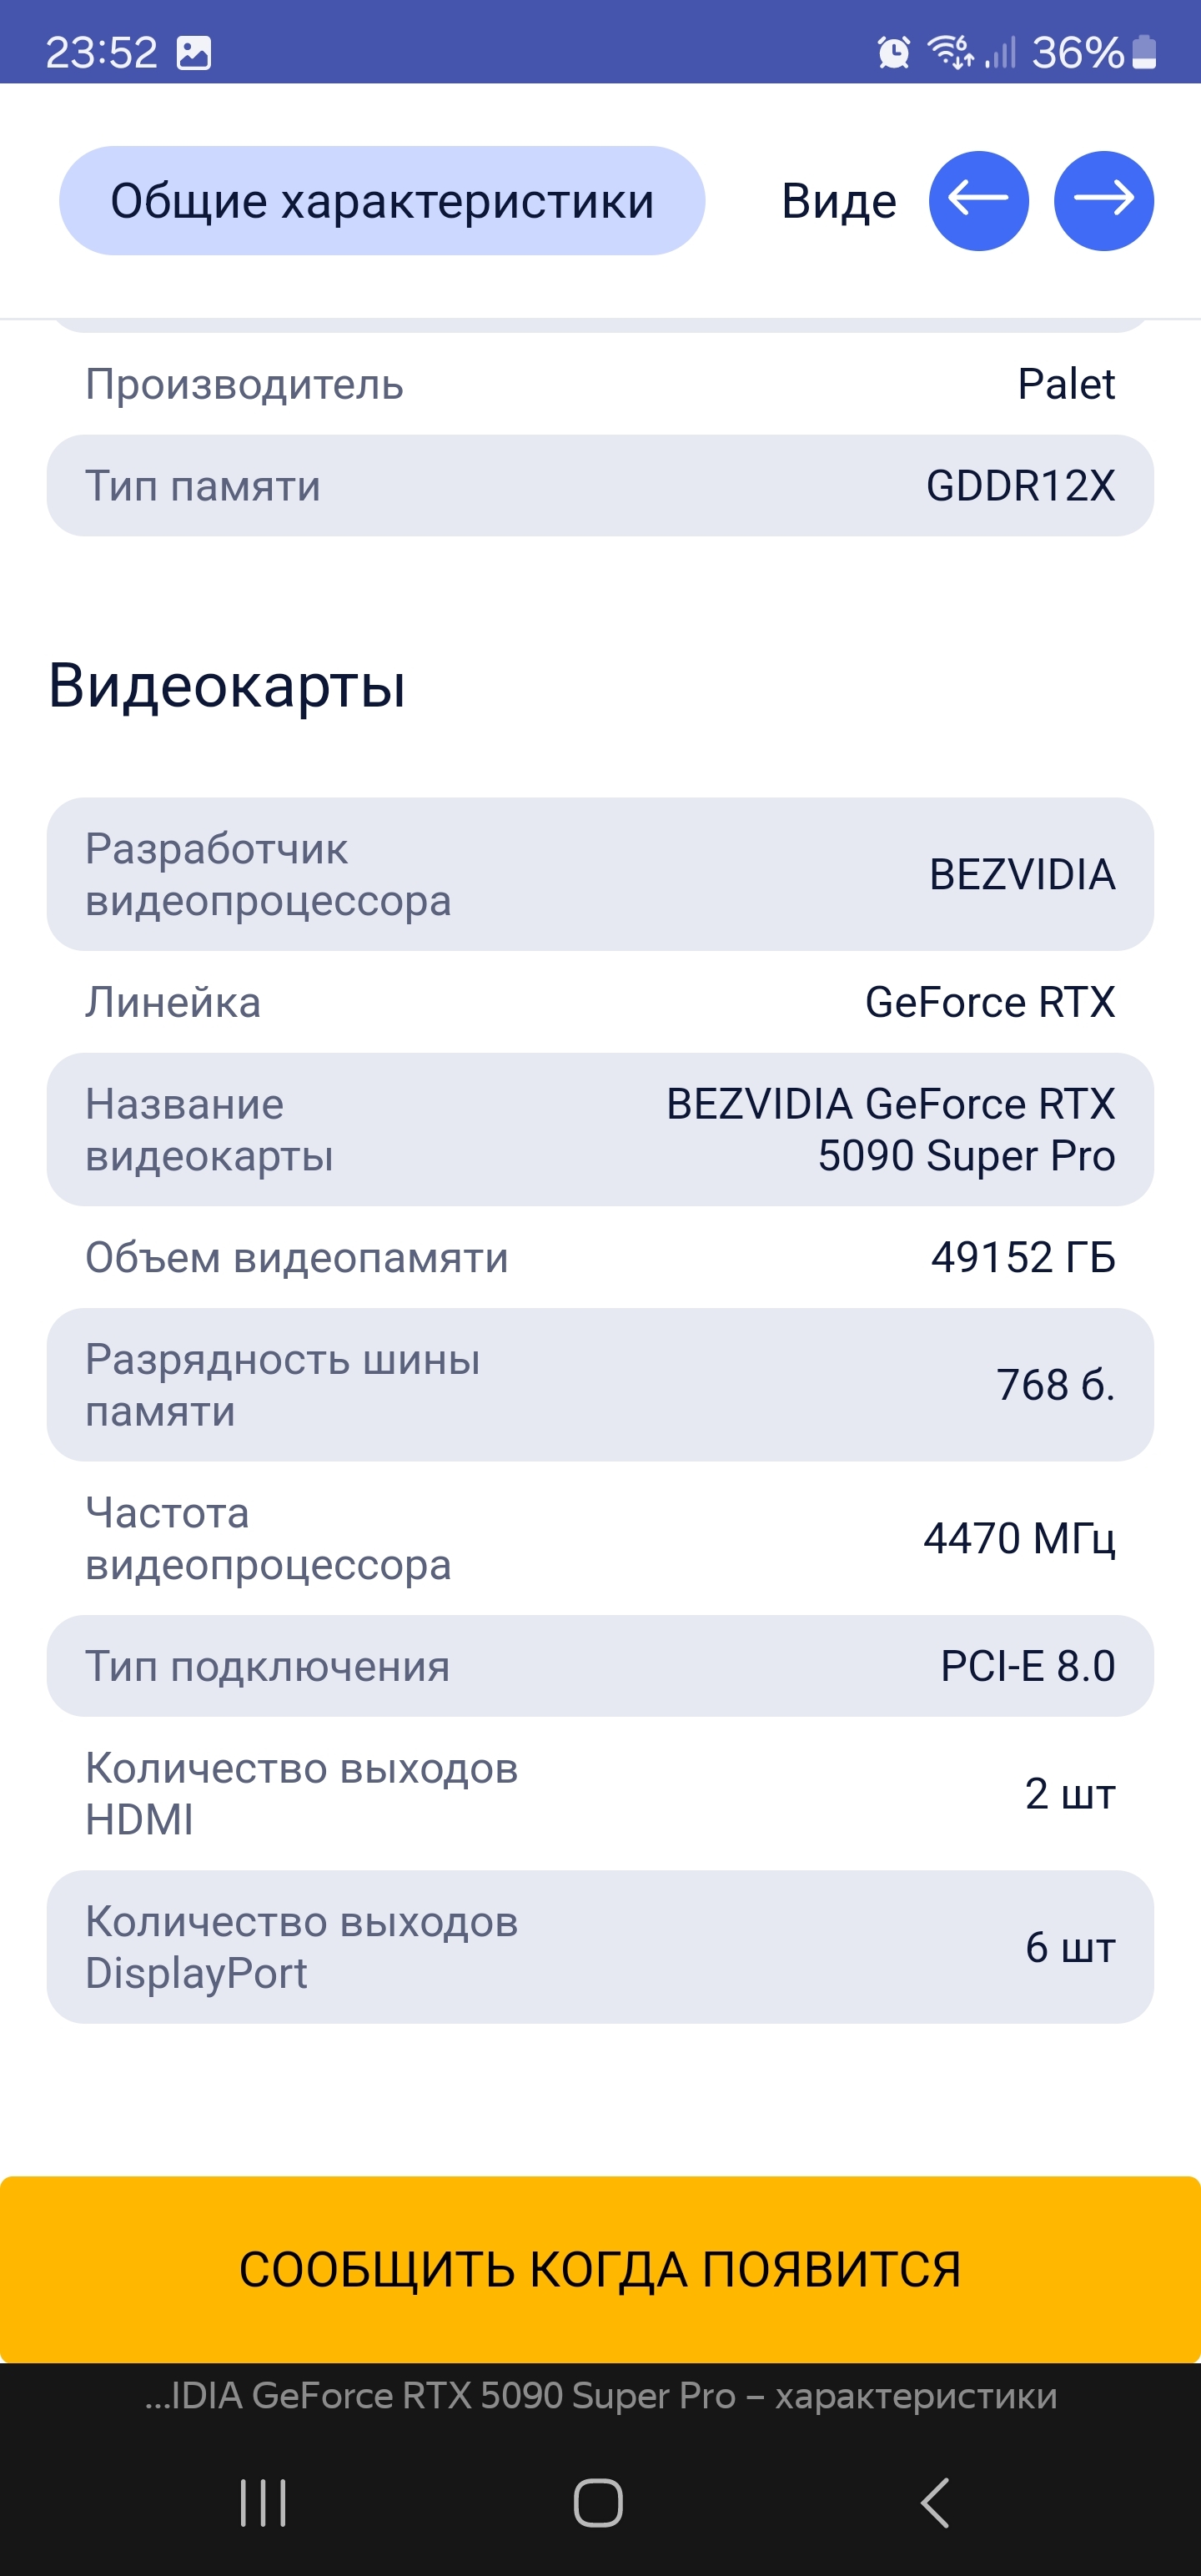Tap the Объем видеопамяти 49152 ГБ value
The image size is (1201, 2576).
(1022, 1258)
